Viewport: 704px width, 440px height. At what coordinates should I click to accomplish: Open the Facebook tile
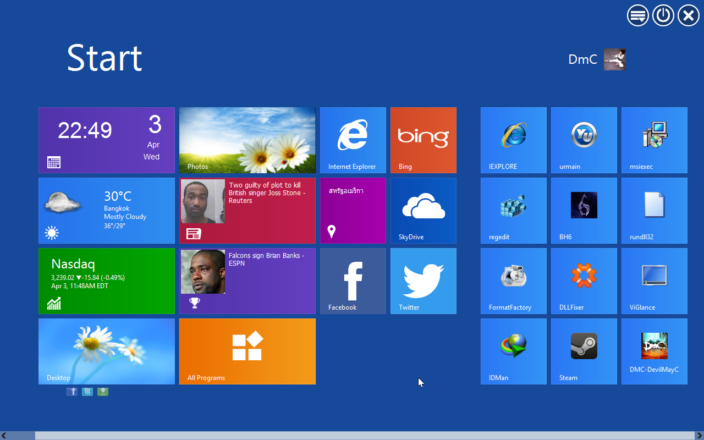353,281
